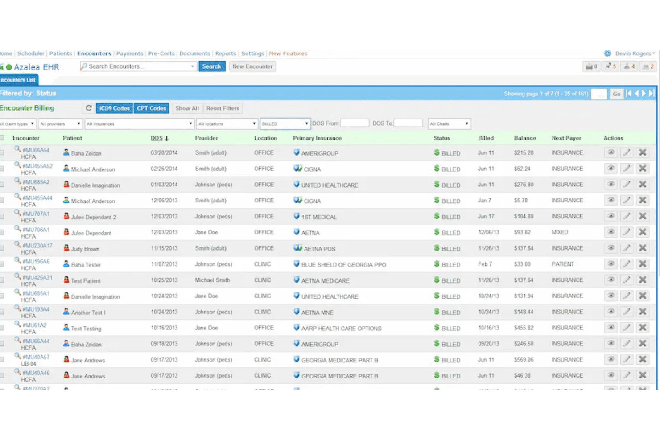The width and height of the screenshot is (660, 440).
Task: View encounter #MU66A54 with eye icon
Action: (611, 152)
